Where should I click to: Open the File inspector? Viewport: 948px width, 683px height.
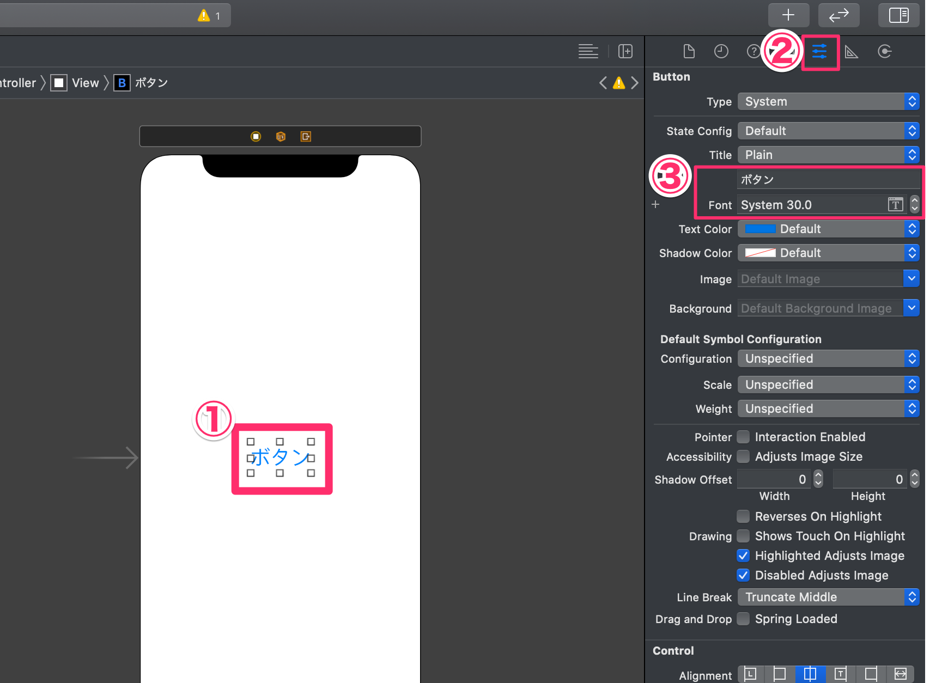[x=689, y=51]
